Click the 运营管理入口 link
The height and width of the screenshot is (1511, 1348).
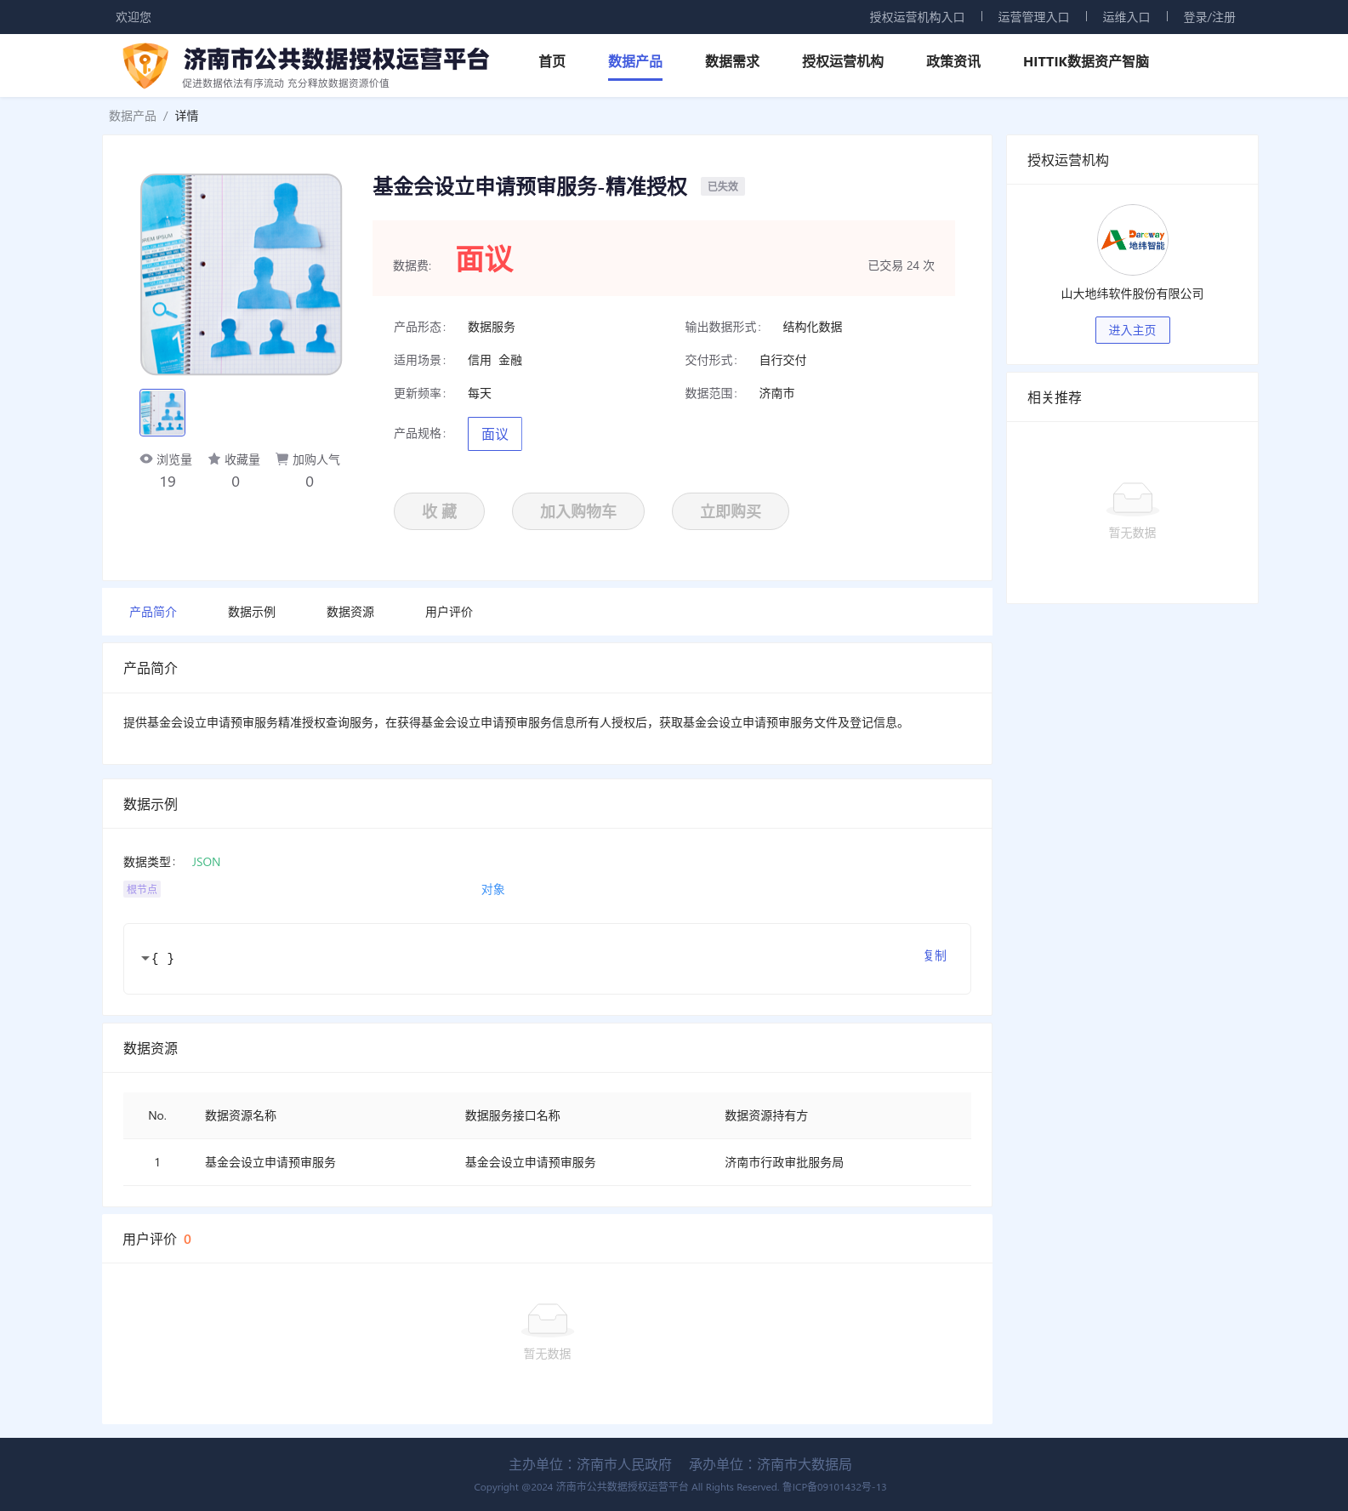click(1033, 17)
